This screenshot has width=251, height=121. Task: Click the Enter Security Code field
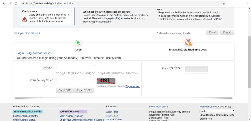pyautogui.click(x=75, y=81)
